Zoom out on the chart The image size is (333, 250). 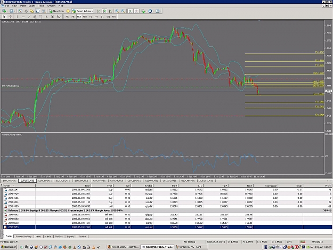[123, 11]
